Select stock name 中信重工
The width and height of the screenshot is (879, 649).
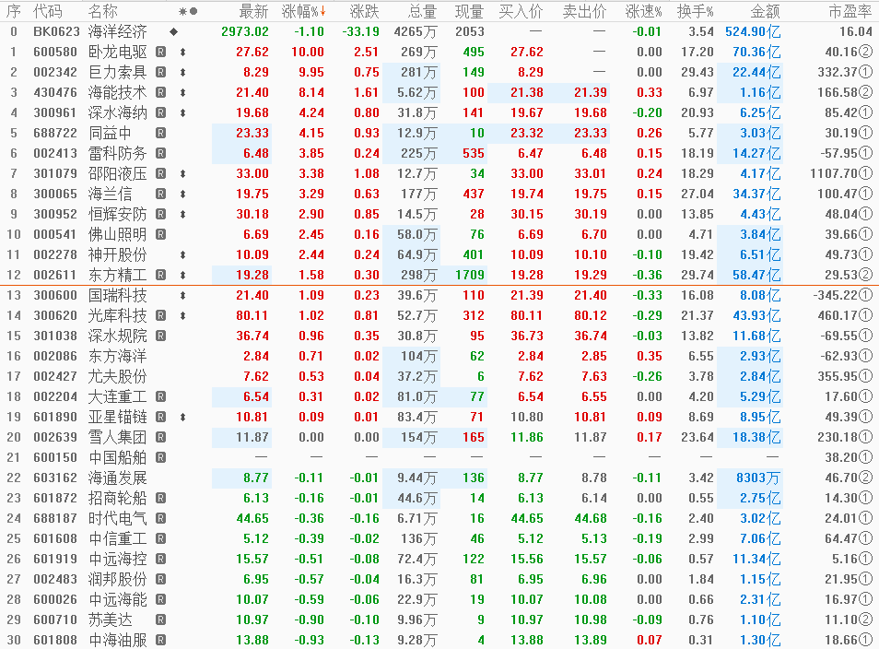(117, 538)
